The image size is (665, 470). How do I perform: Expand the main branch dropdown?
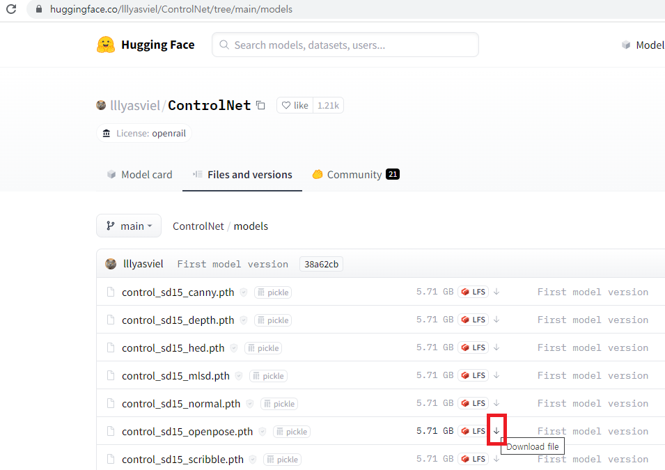pyautogui.click(x=129, y=226)
